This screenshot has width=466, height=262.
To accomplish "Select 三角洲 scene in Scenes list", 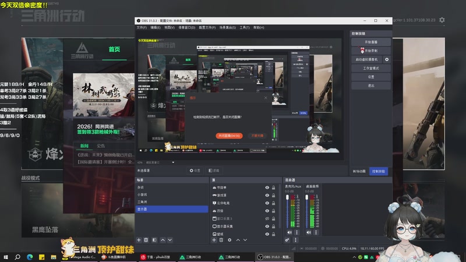I will [x=172, y=201].
